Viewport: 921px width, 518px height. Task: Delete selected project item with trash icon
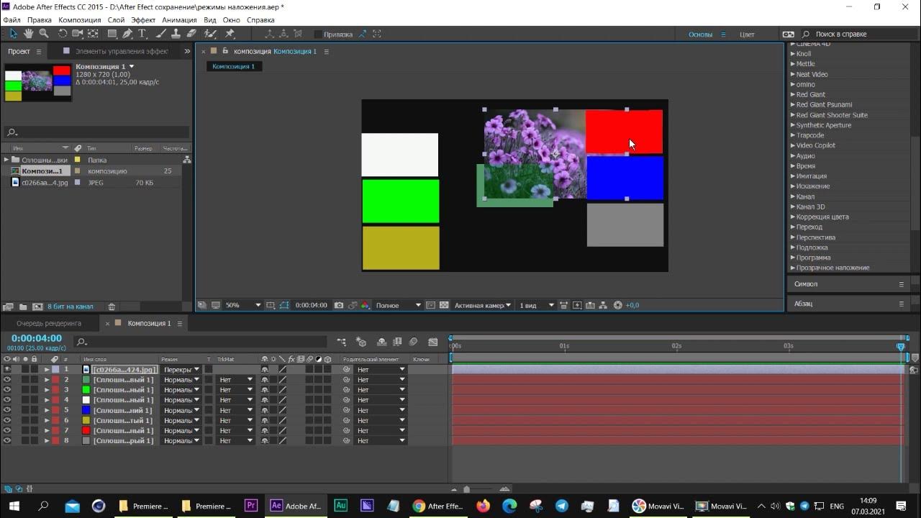[x=112, y=306]
